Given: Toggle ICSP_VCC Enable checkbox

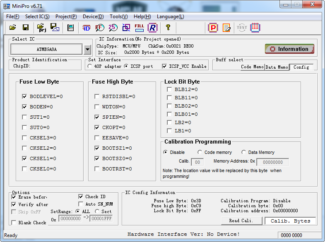Looking at the screenshot, I should click(164, 66).
